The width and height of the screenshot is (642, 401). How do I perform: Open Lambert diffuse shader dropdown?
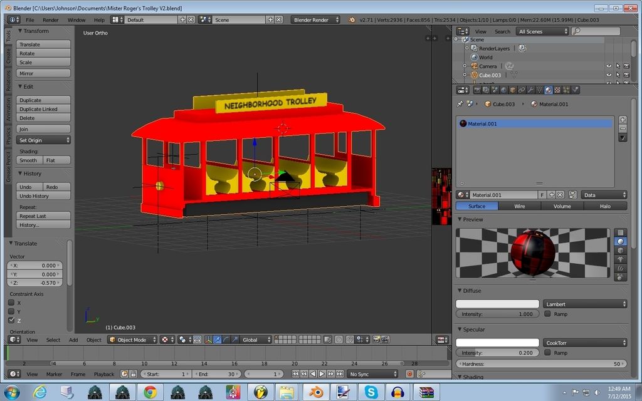tap(585, 304)
